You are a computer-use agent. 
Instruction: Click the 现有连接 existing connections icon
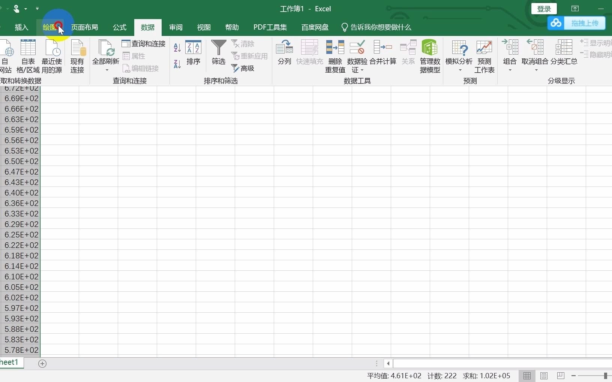click(x=78, y=57)
